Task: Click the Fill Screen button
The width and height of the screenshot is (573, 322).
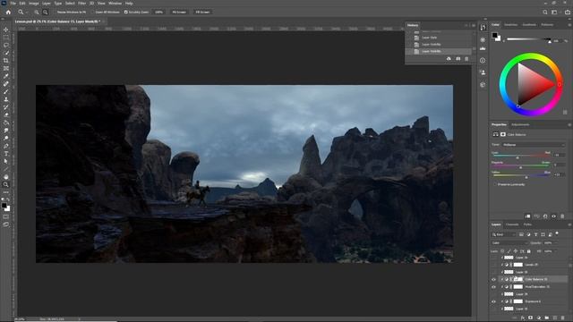Action: pos(202,12)
